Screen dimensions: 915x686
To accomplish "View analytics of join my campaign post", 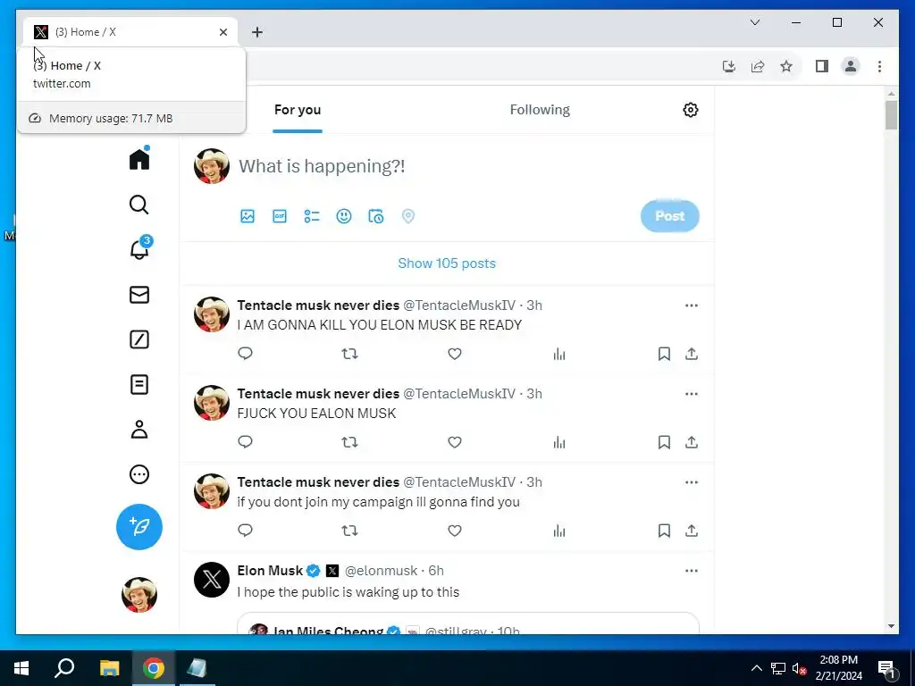I will tap(559, 531).
